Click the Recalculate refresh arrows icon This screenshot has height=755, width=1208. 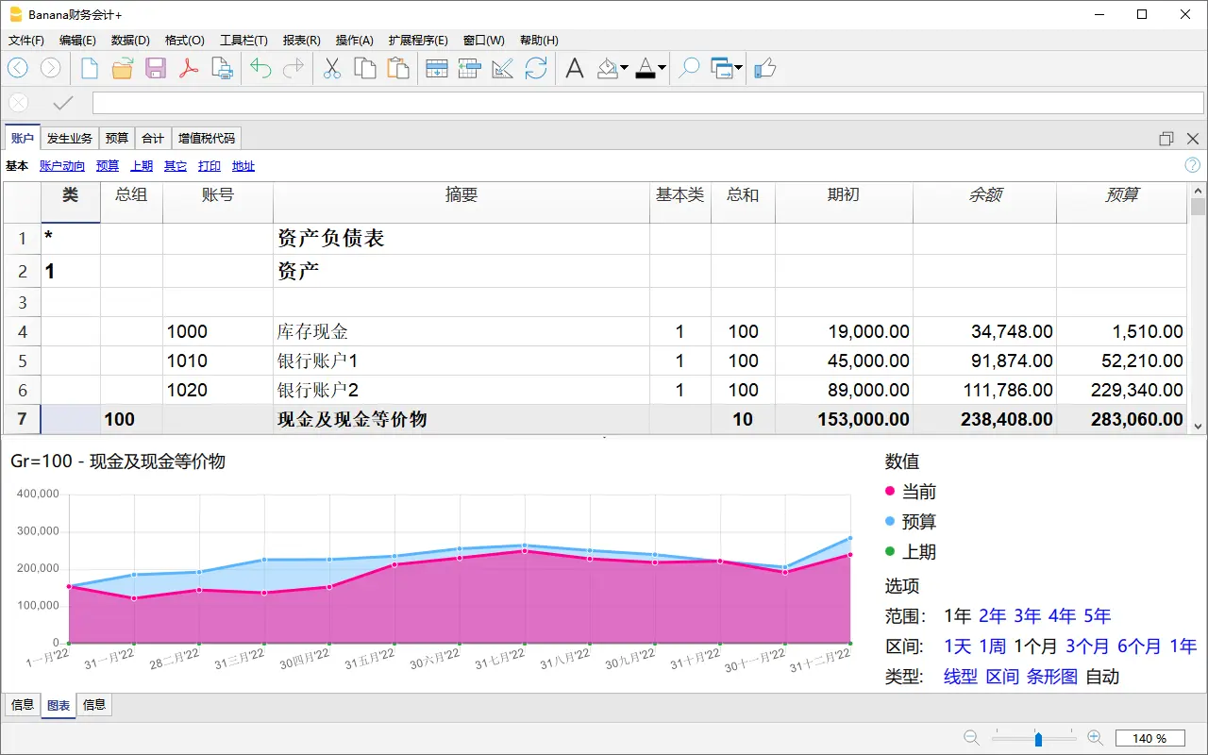coord(536,68)
